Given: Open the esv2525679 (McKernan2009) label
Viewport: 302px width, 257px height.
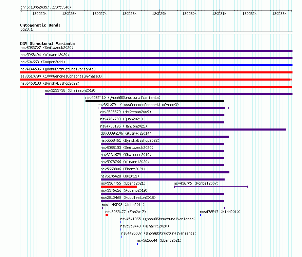Looking at the screenshot, I should coord(126,112).
